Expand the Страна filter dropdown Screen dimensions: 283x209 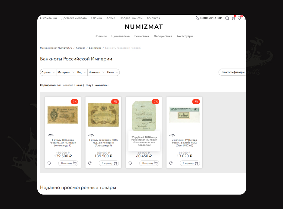[x=48, y=72]
